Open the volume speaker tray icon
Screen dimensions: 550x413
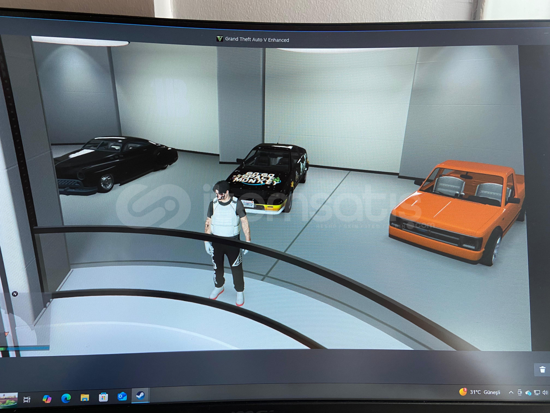[545, 393]
